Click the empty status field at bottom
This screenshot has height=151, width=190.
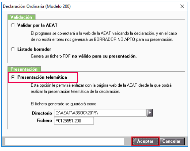pyautogui.click(x=64, y=141)
